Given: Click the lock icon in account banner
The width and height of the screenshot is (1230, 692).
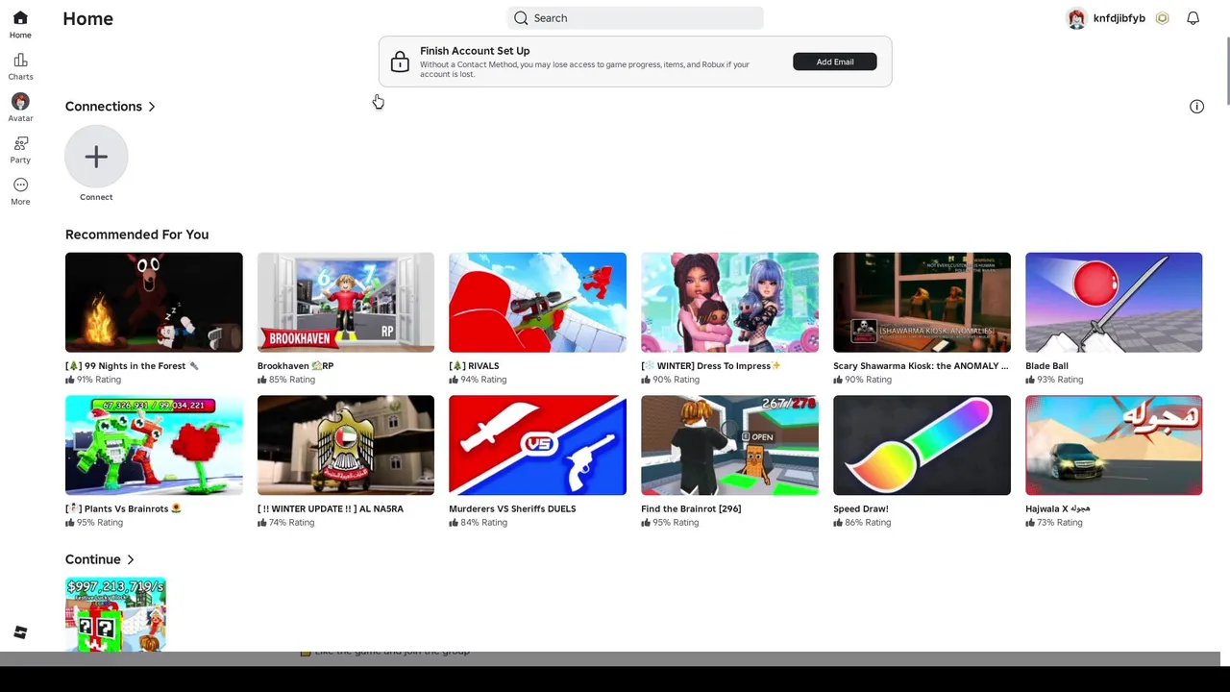Looking at the screenshot, I should [x=400, y=62].
